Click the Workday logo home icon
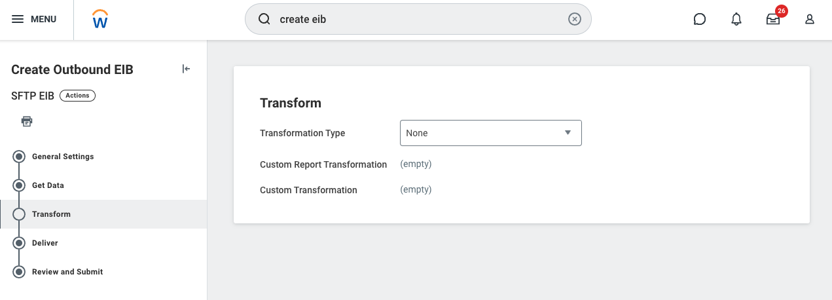This screenshot has height=300, width=832. click(100, 19)
